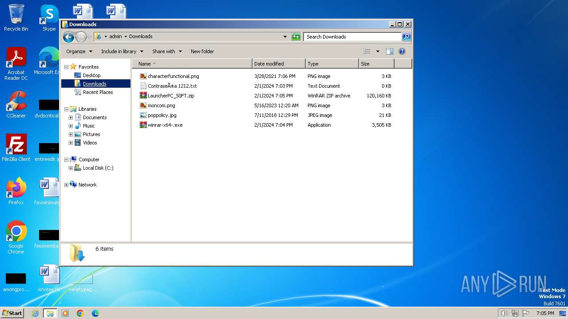Image resolution: width=568 pixels, height=319 pixels.
Task: Sort by the Size column header
Action: pos(376,64)
